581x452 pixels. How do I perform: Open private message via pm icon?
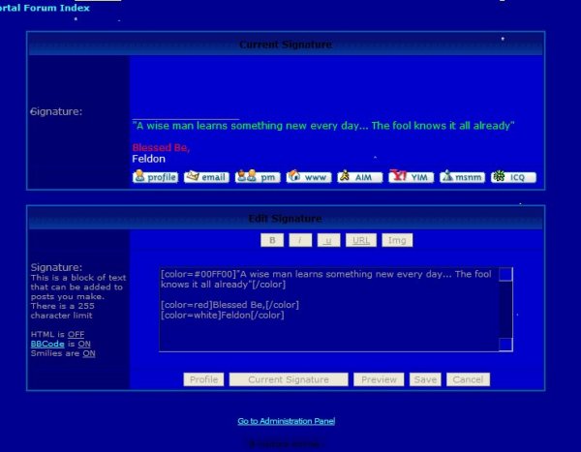tap(257, 177)
